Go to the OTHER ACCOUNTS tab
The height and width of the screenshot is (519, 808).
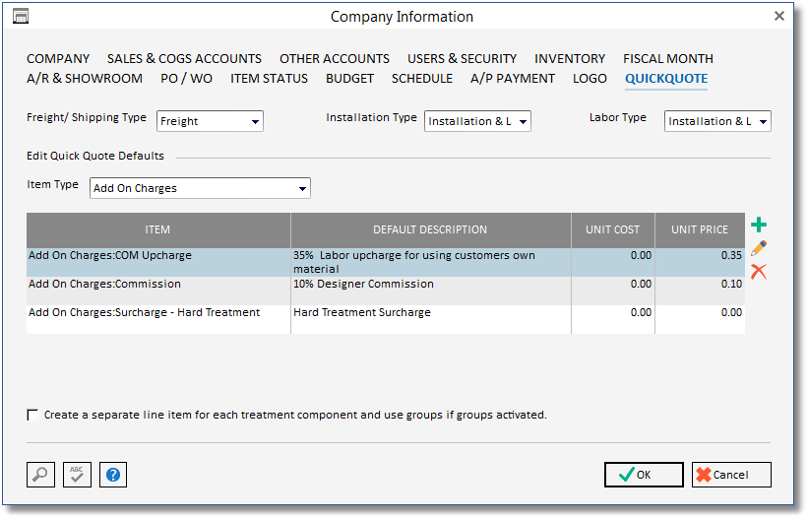(335, 59)
